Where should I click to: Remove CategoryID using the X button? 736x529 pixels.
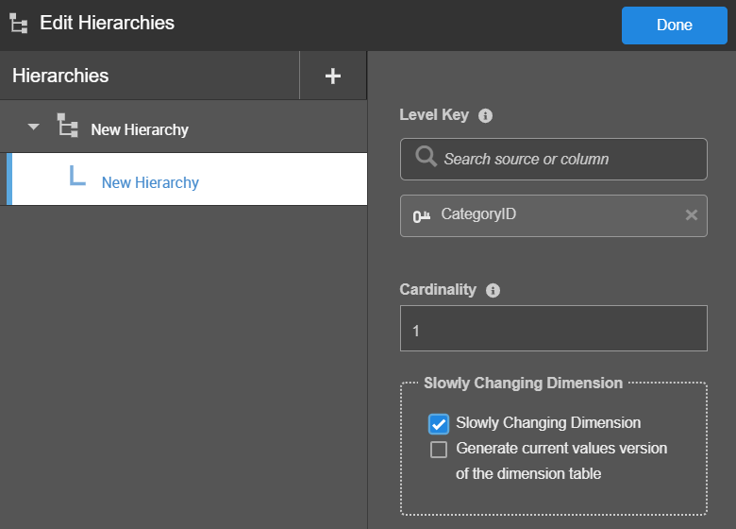(691, 215)
